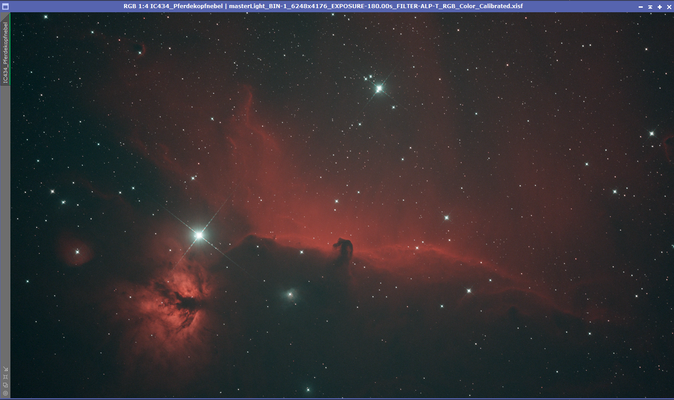Click the small red arc nebula in top-left
The image size is (674, 400).
pyautogui.click(x=142, y=48)
